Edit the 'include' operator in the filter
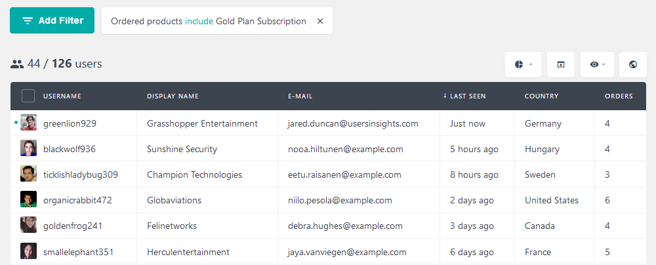The image size is (656, 265). click(x=199, y=21)
